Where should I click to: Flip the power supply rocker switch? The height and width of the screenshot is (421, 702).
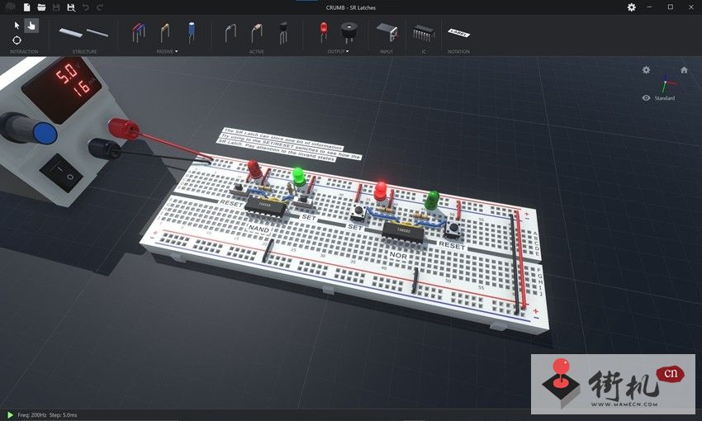(61, 173)
